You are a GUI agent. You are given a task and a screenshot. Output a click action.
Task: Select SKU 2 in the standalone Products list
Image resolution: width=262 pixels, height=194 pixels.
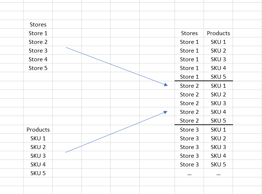38,147
